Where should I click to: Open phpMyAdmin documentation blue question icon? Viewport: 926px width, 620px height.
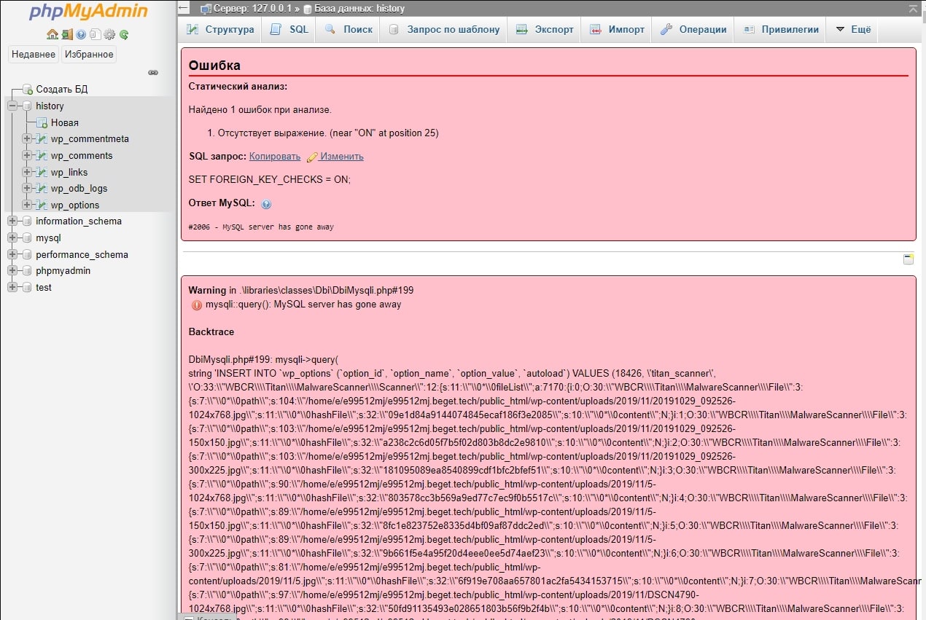click(81, 34)
